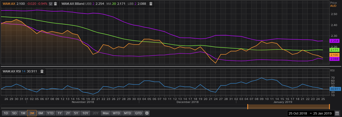342x117 pixels.
Task: Open chart period settings gear icon
Action: coord(147,113)
